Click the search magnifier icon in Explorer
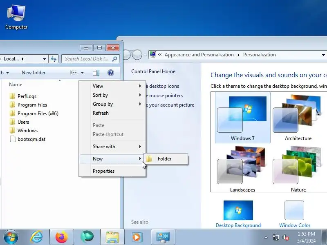The height and width of the screenshot is (245, 327). [114, 59]
